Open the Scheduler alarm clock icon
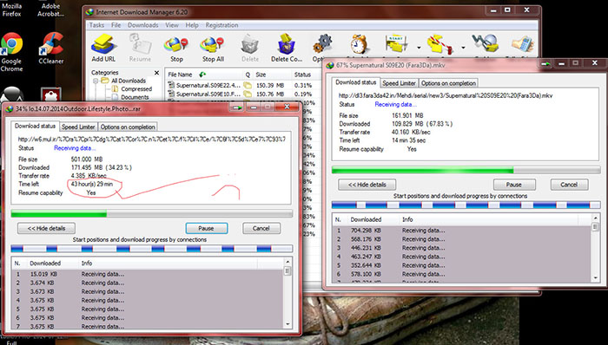This screenshot has width=608, height=345. tap(358, 44)
